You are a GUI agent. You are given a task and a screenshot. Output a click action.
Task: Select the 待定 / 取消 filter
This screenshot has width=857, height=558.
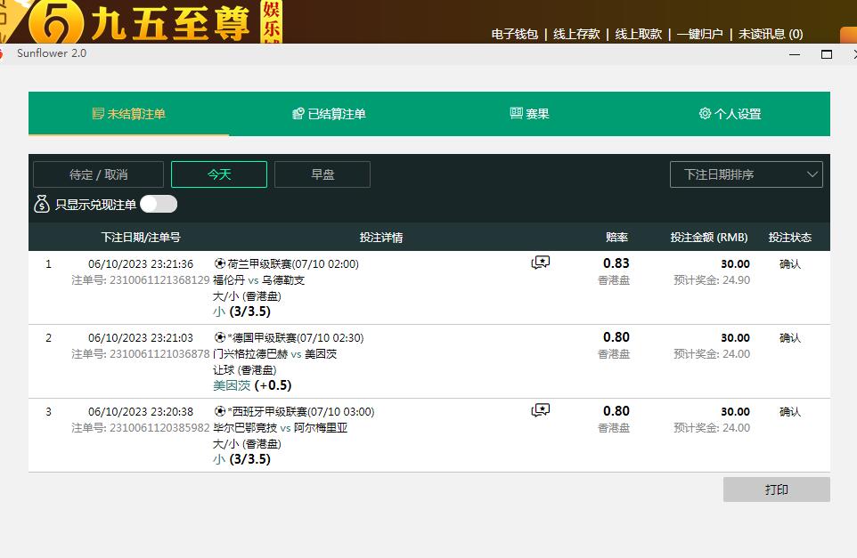click(98, 174)
